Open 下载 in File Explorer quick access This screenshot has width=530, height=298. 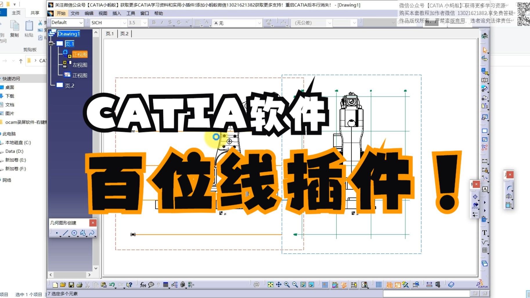[x=10, y=96]
